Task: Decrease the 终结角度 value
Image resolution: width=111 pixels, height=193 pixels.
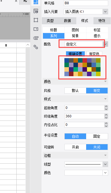Action: (106, 118)
